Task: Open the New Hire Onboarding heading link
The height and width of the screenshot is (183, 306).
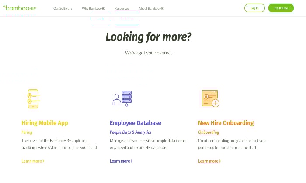Action: click(x=226, y=123)
